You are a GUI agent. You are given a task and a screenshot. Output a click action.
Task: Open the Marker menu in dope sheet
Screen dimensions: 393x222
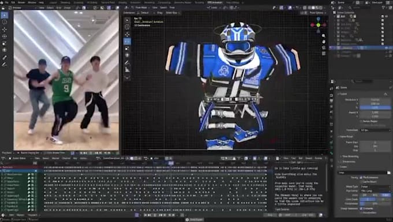coord(55,159)
